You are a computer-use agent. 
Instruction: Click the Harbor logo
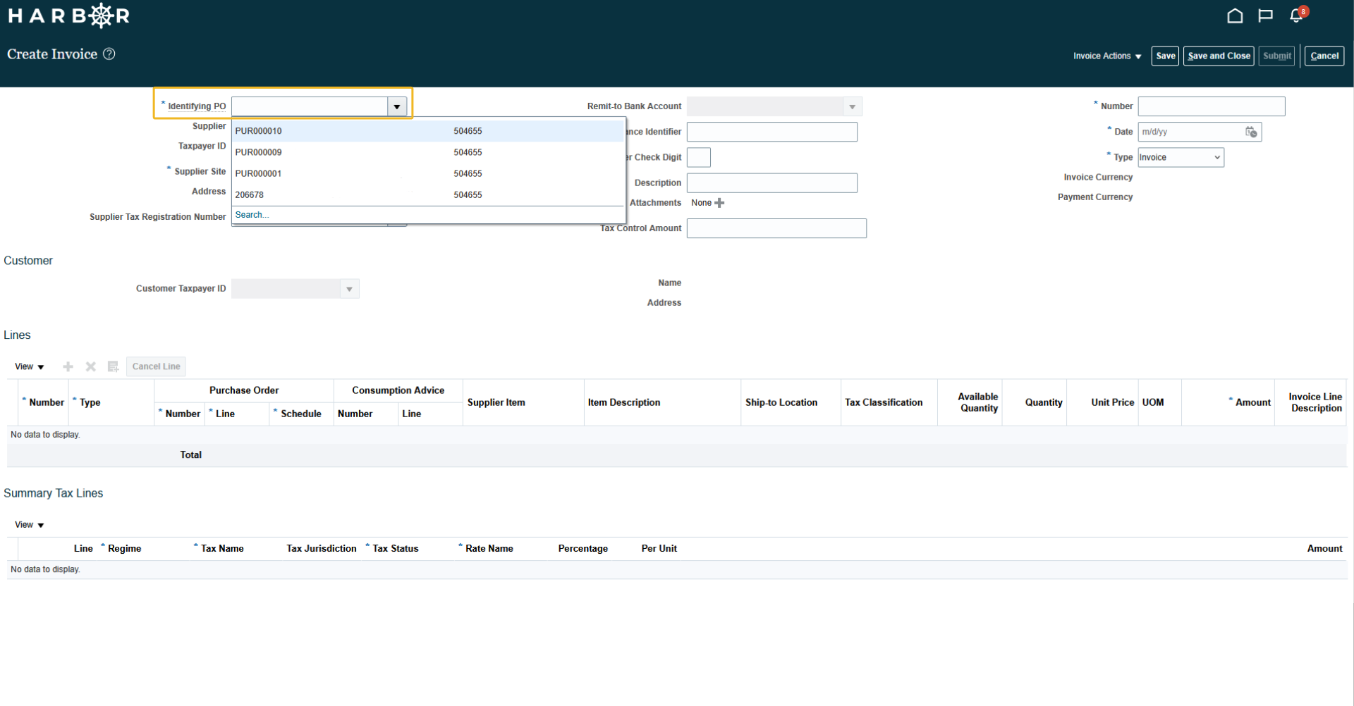click(68, 16)
